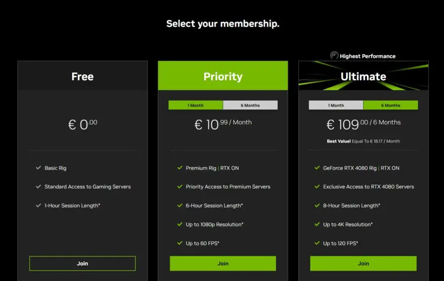Join the Priority membership
Viewport: 444px width, 281px height.
[223, 263]
